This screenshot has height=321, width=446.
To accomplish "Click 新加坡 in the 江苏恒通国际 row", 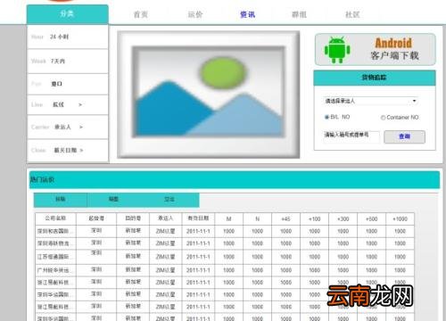I will pos(133,256).
